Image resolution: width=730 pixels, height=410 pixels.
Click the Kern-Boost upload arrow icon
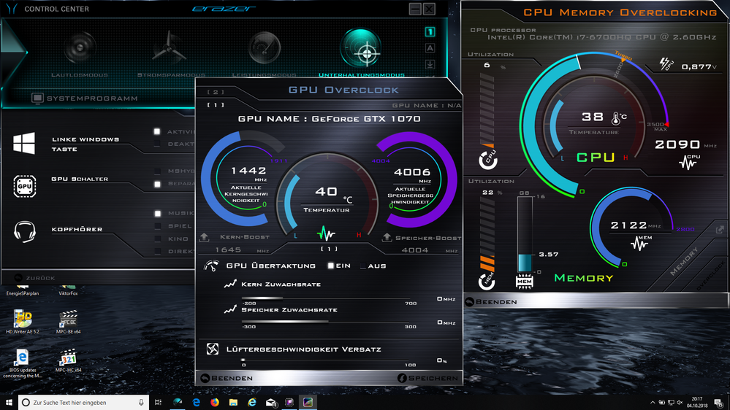pyautogui.click(x=204, y=238)
